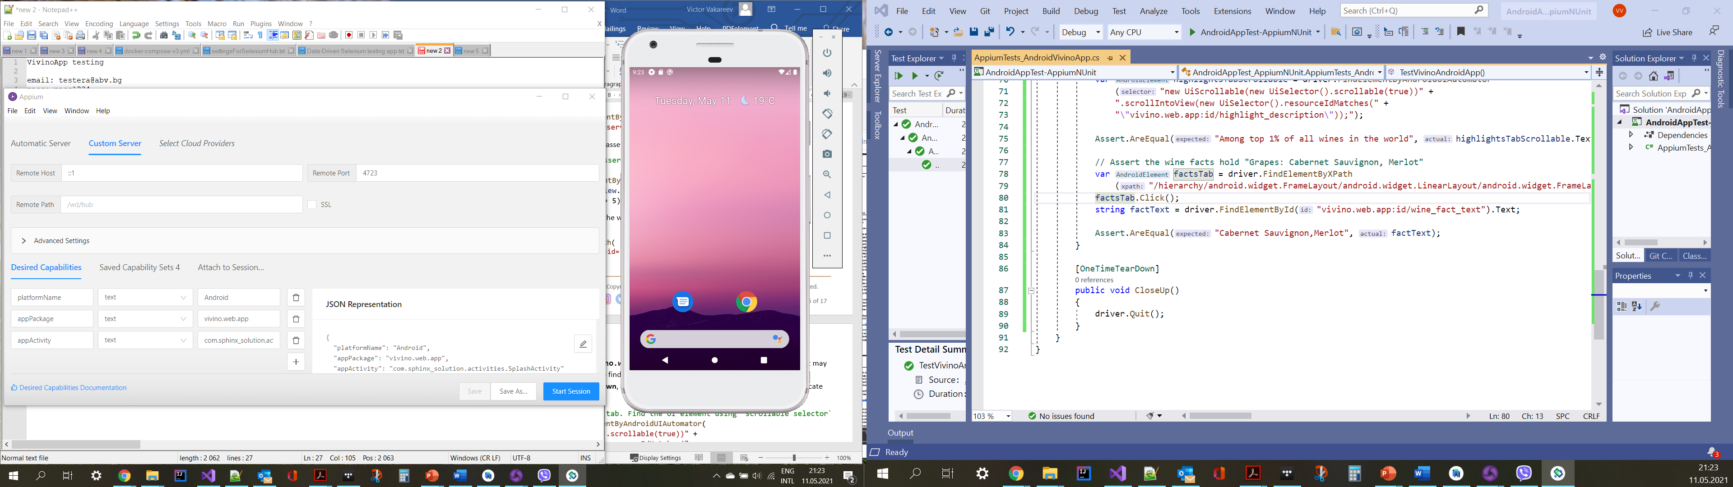Open Saved Capability Sets 4 tab
The width and height of the screenshot is (1733, 487).
140,267
